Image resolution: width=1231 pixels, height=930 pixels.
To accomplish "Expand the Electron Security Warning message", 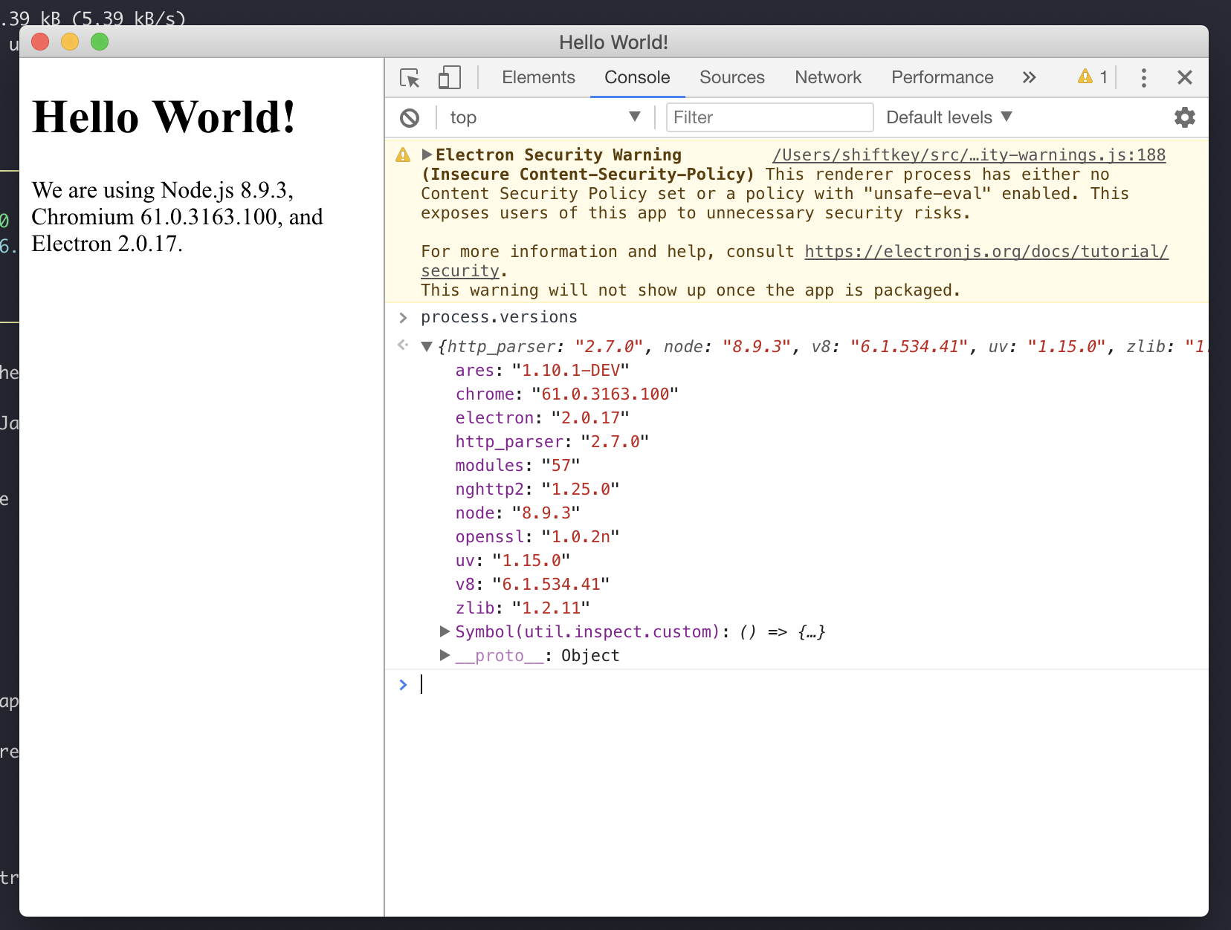I will pyautogui.click(x=426, y=155).
